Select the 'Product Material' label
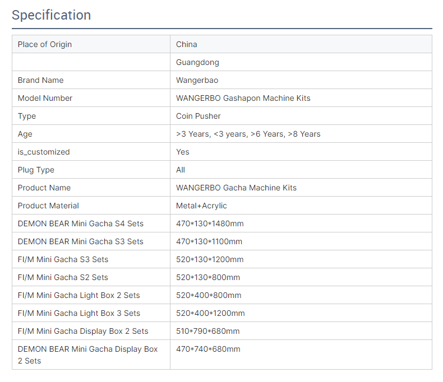443x382 pixels. point(48,206)
